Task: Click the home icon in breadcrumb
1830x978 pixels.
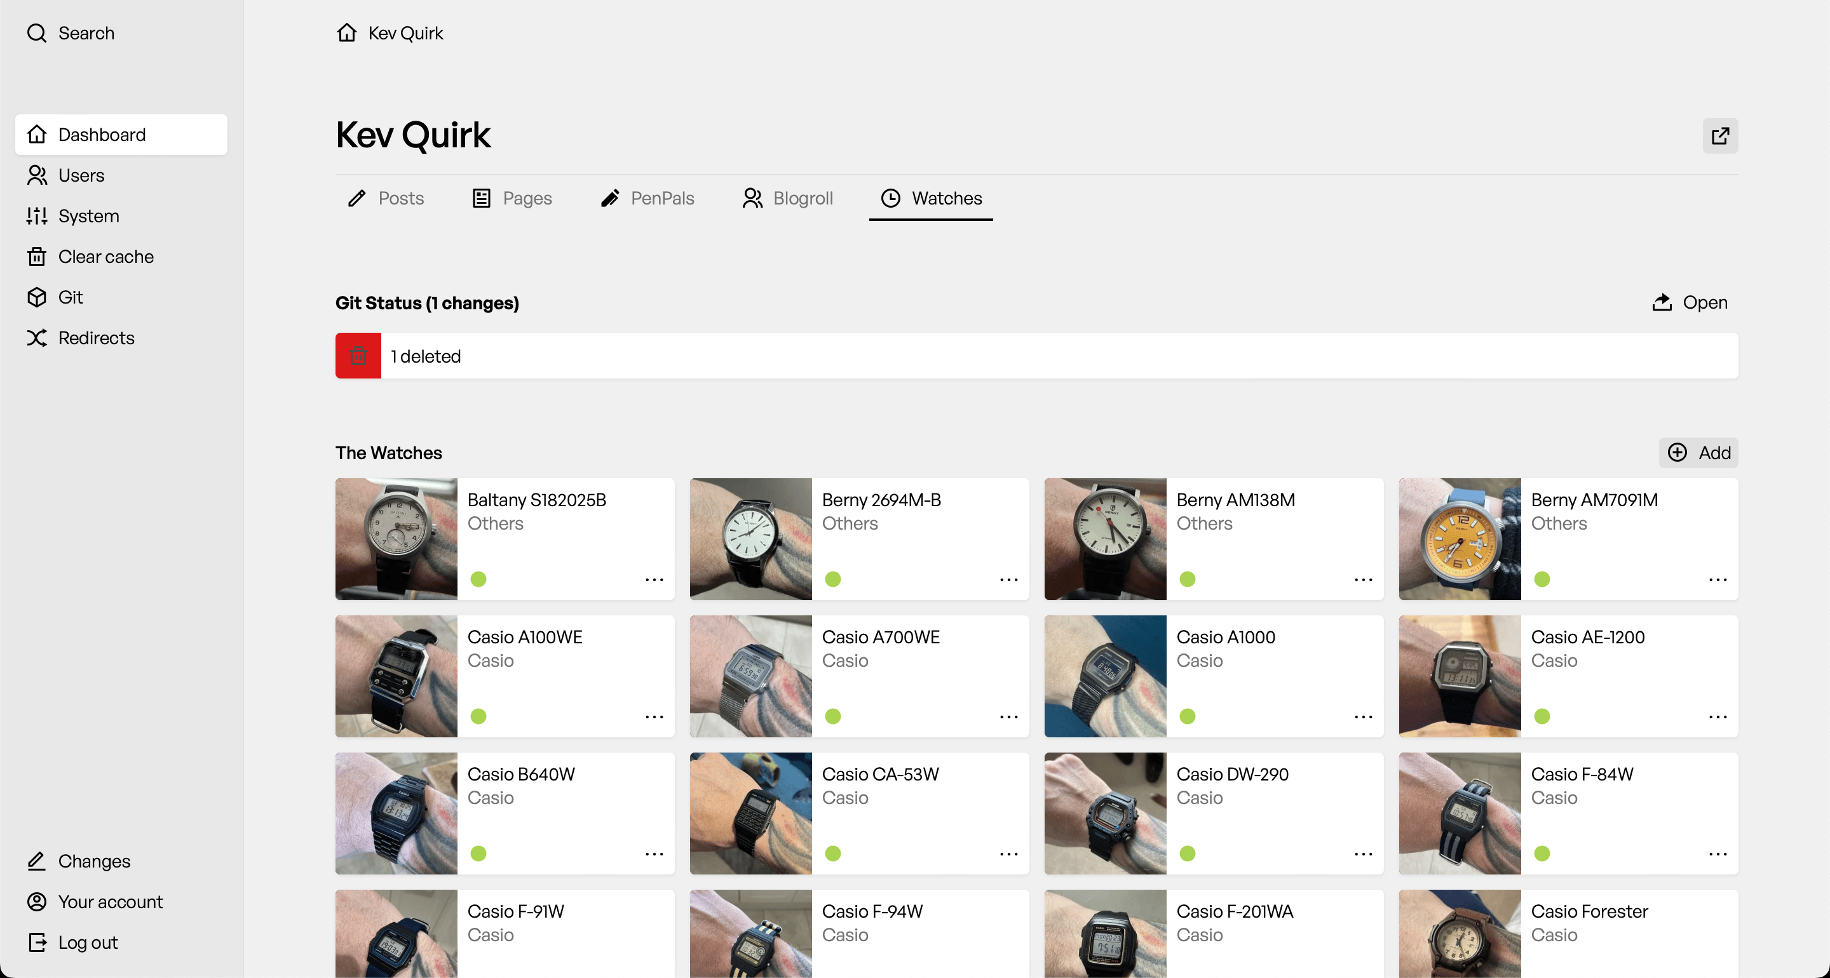Action: (347, 32)
